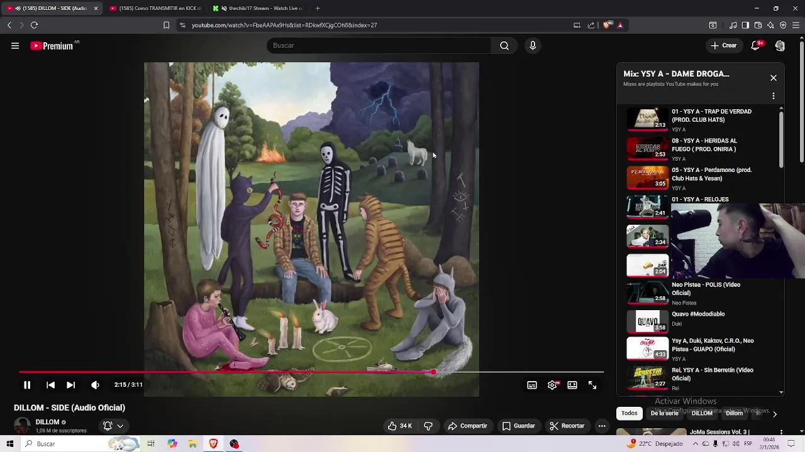The height and width of the screenshot is (452, 805).
Task: Open a new browser tab
Action: [318, 8]
